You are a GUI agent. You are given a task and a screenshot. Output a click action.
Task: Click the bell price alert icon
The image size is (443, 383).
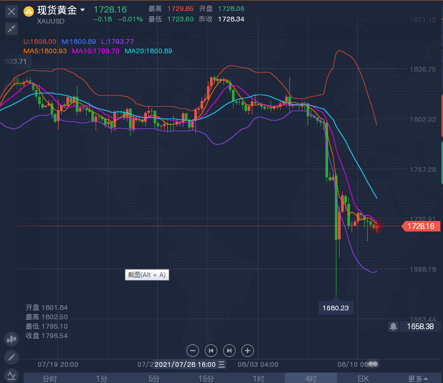tap(393, 326)
